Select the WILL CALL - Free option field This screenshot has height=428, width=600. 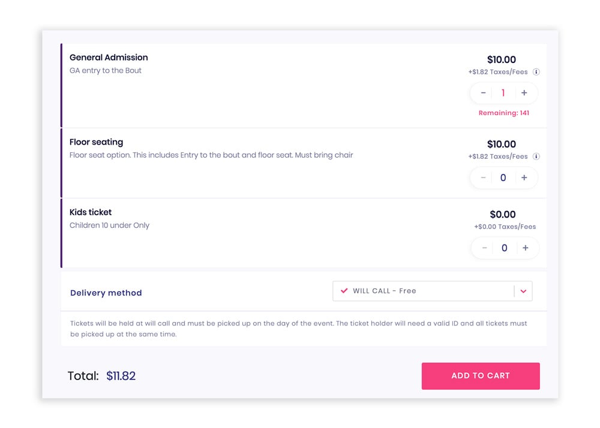433,291
